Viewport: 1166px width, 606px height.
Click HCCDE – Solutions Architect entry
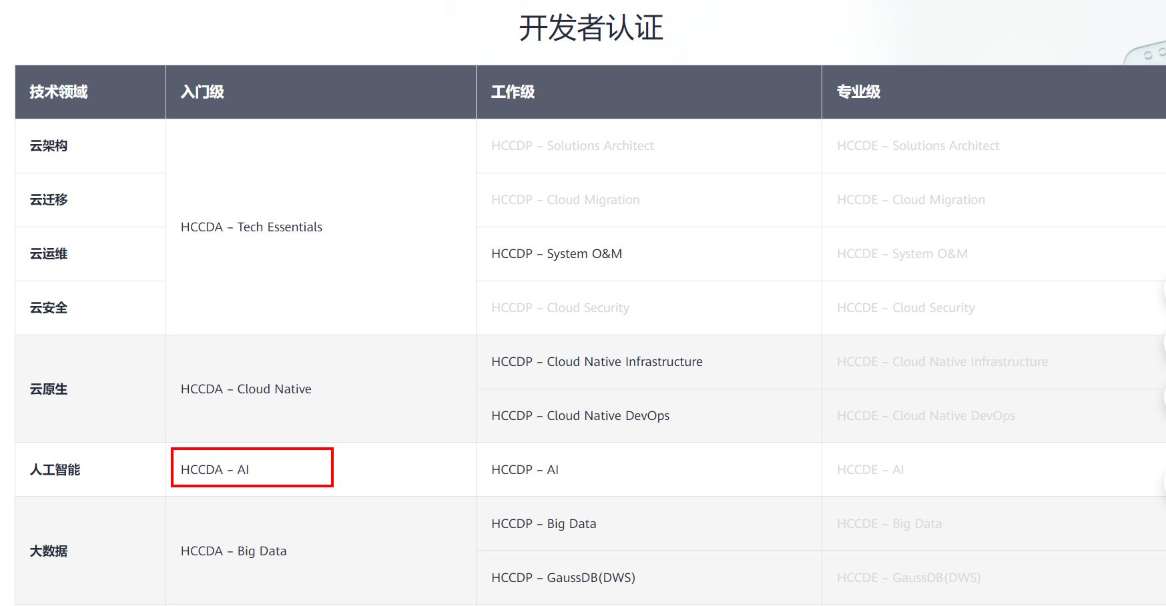click(918, 146)
